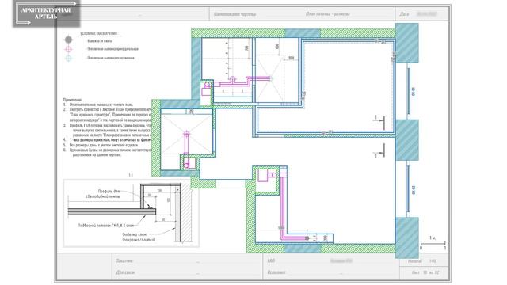Click the pink crosshair circle legend symbol
The height and width of the screenshot is (285, 507).
[x=68, y=49]
